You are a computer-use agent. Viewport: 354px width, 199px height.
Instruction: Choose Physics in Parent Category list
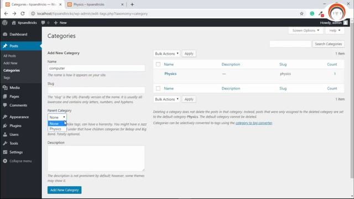[57, 129]
